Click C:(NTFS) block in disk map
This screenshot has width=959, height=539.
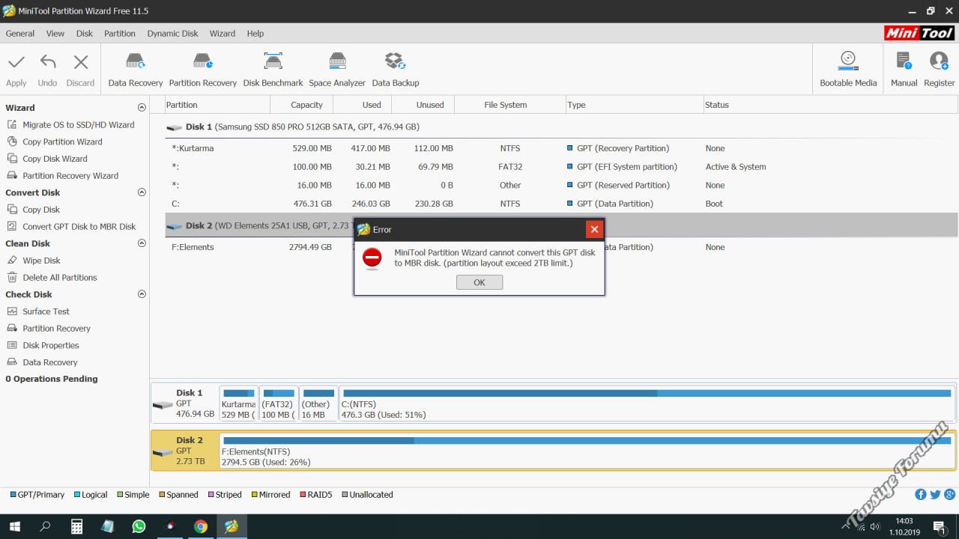[647, 404]
